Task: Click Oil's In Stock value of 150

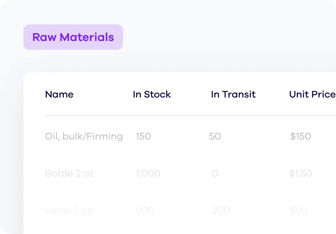Action: [x=143, y=136]
